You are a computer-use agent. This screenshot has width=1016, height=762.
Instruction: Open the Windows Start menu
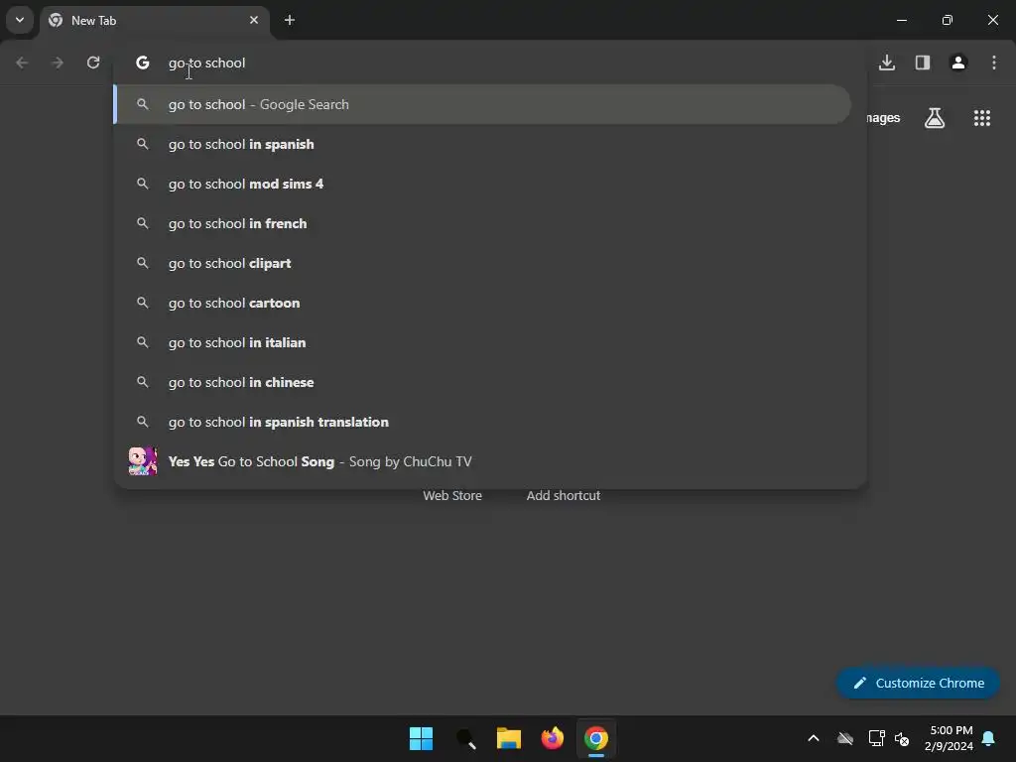coord(421,738)
